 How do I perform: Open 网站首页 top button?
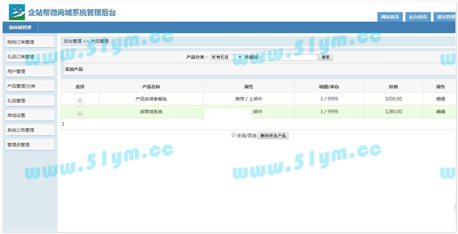pos(390,17)
